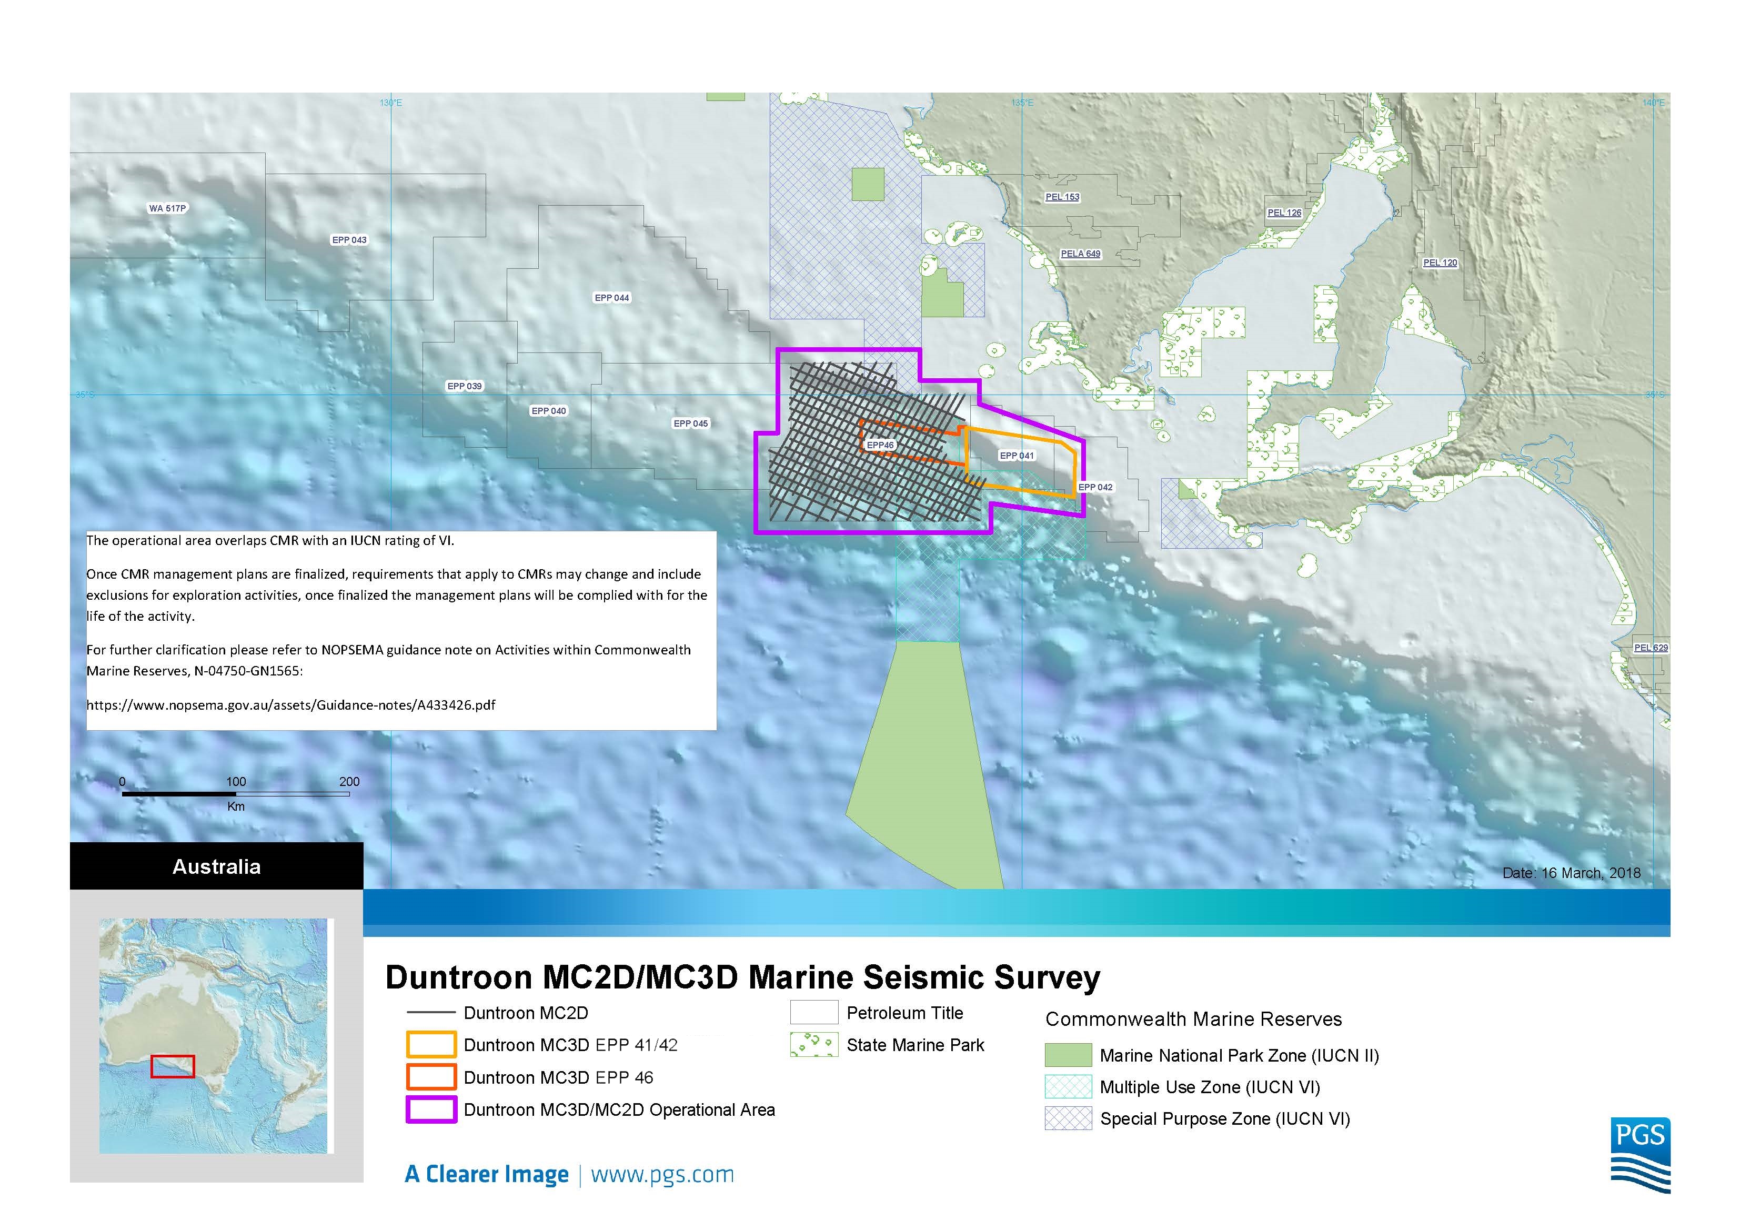Click the Australia black title banner

216,866
